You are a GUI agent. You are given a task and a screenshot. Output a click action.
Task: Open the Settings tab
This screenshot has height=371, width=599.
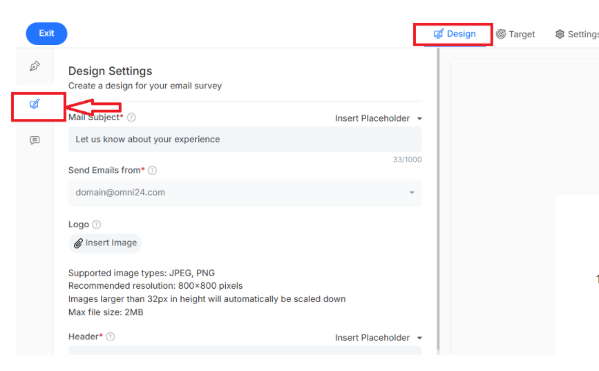coord(577,34)
